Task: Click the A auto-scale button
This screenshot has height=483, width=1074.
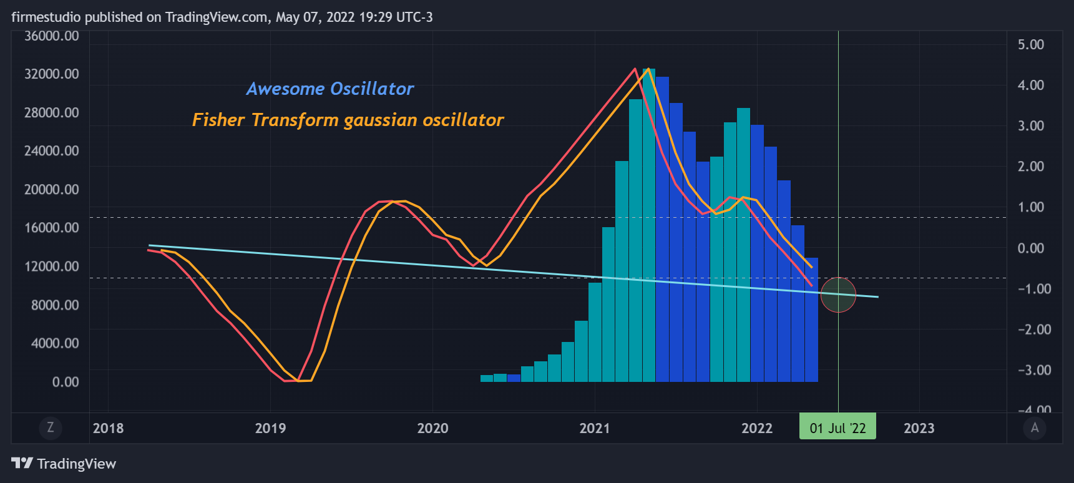Action: [x=1035, y=427]
